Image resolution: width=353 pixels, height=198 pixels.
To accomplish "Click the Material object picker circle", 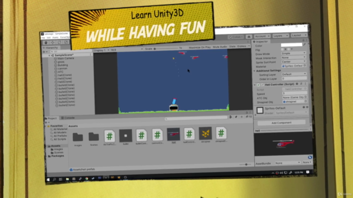I will tap(304, 65).
